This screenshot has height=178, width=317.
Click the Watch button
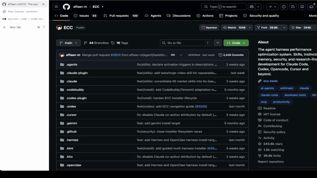tap(234, 28)
